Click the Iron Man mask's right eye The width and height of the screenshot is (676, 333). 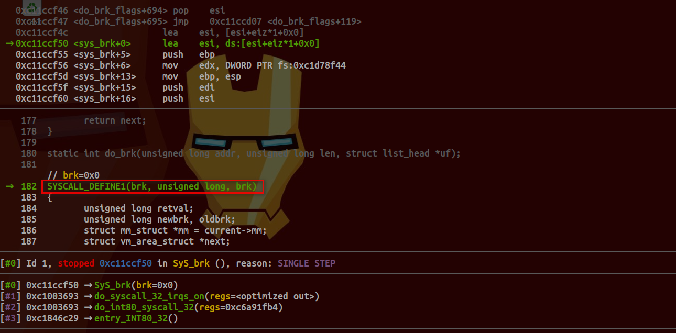[278, 142]
